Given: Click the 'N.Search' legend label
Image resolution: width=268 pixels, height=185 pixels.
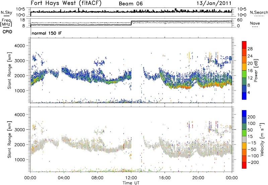Looking at the screenshot, I should pos(259,12).
